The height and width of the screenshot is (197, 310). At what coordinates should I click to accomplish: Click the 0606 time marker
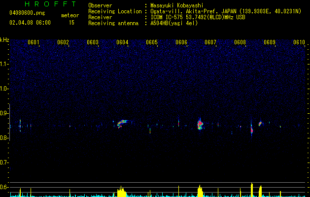[x=181, y=42]
